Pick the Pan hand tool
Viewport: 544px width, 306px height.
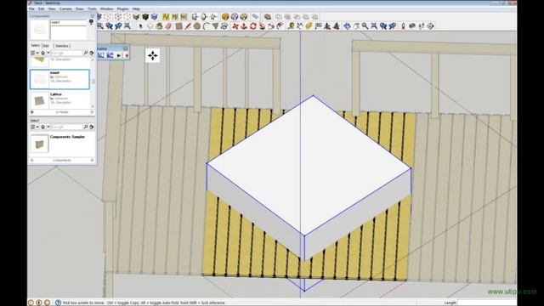click(356, 26)
